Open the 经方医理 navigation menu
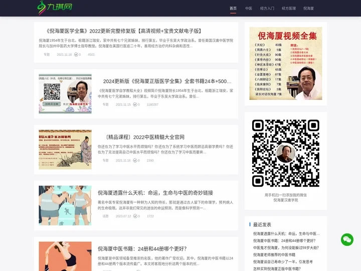361x271 pixels. coord(289,9)
